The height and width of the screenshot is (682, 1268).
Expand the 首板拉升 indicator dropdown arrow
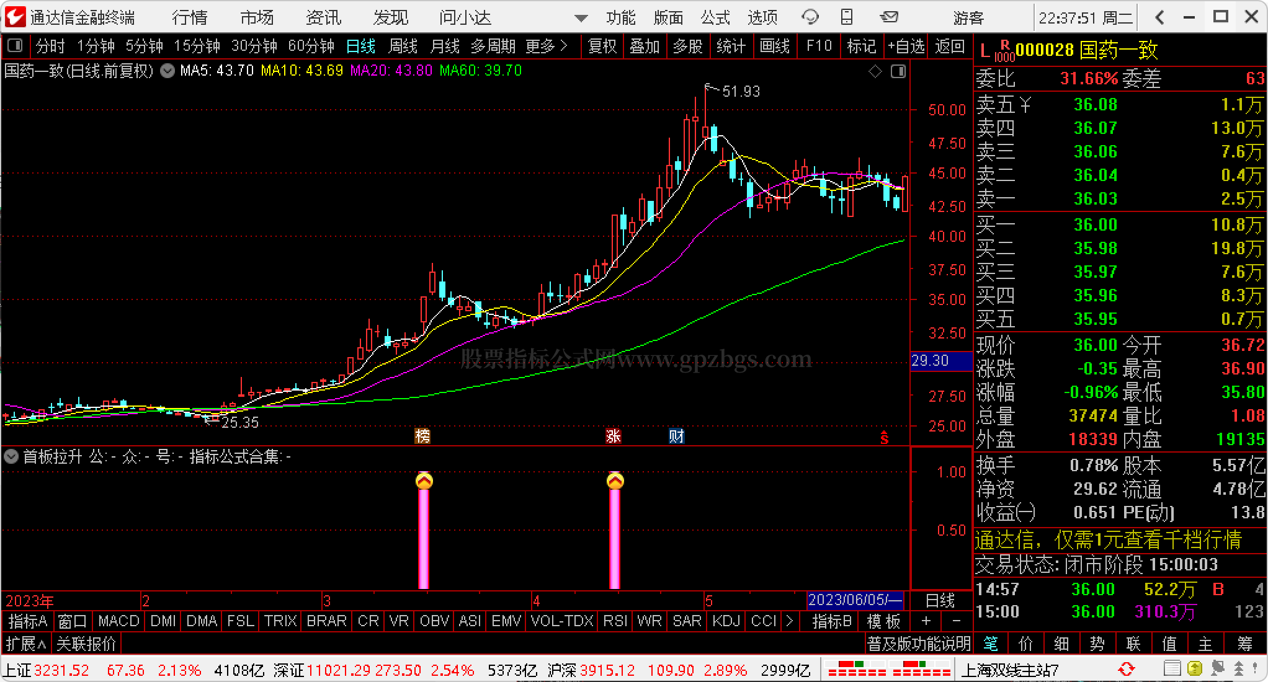11,457
